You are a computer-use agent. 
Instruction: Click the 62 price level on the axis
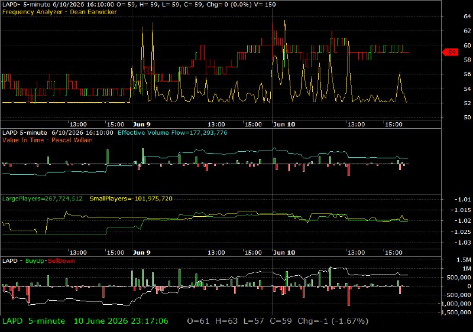tap(467, 31)
